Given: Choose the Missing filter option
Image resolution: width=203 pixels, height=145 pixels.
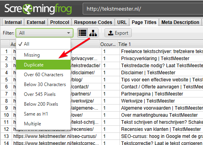Looking at the screenshot, I should 43,55.
